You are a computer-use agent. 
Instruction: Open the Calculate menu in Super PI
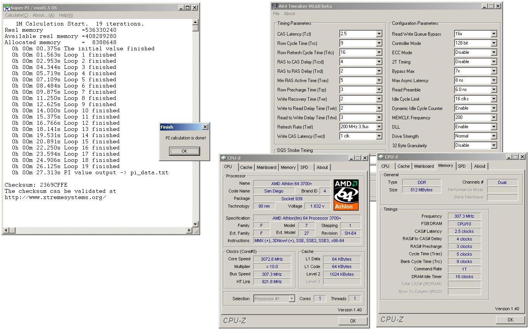tap(16, 15)
